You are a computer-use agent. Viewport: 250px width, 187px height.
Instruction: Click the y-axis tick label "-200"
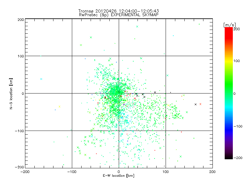[x=19, y=167]
